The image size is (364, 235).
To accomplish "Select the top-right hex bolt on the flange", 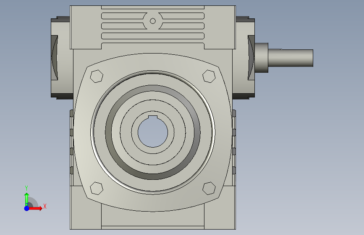I will (x=209, y=76).
